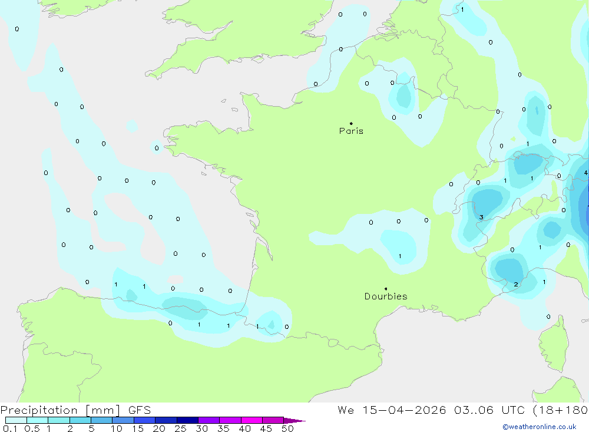Pick the 45–50 mm legend swatch
Screen dimensions: 589x432
point(273,420)
